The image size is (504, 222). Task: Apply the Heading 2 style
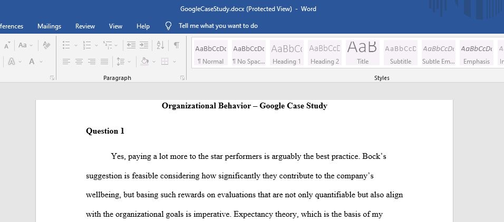point(325,53)
